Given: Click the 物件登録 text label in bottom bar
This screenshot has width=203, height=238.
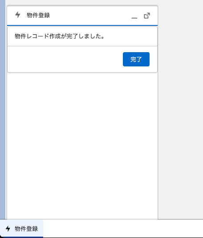Looking at the screenshot, I should point(26,229).
